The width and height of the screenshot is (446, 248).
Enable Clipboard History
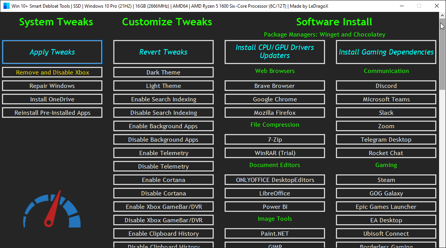pos(163,233)
